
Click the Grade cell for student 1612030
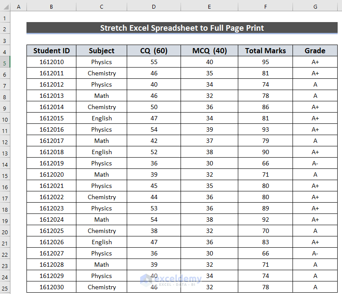(x=315, y=287)
